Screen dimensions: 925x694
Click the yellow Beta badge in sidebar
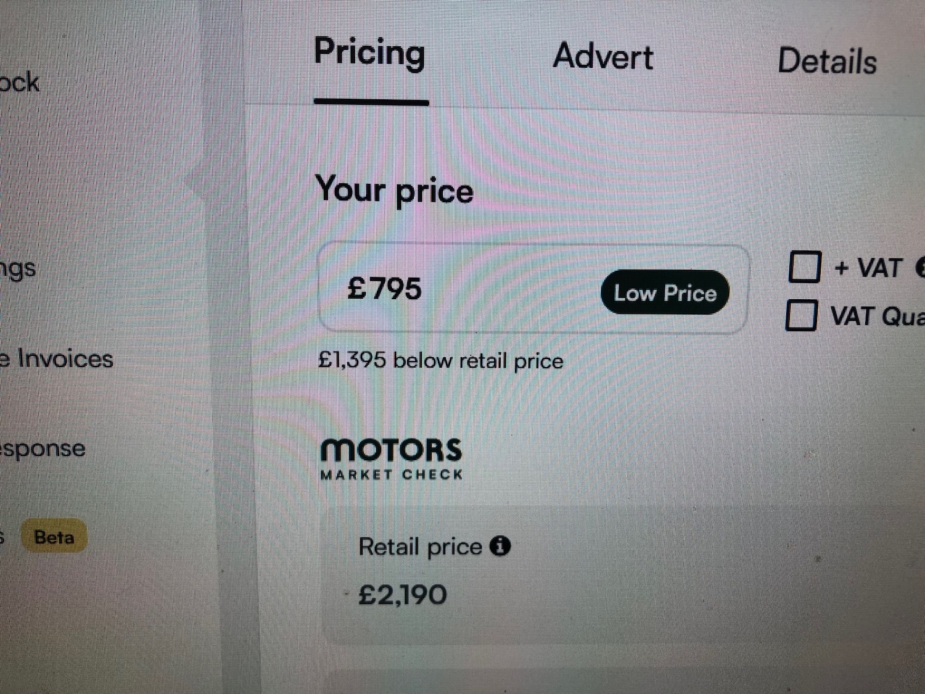click(x=54, y=537)
